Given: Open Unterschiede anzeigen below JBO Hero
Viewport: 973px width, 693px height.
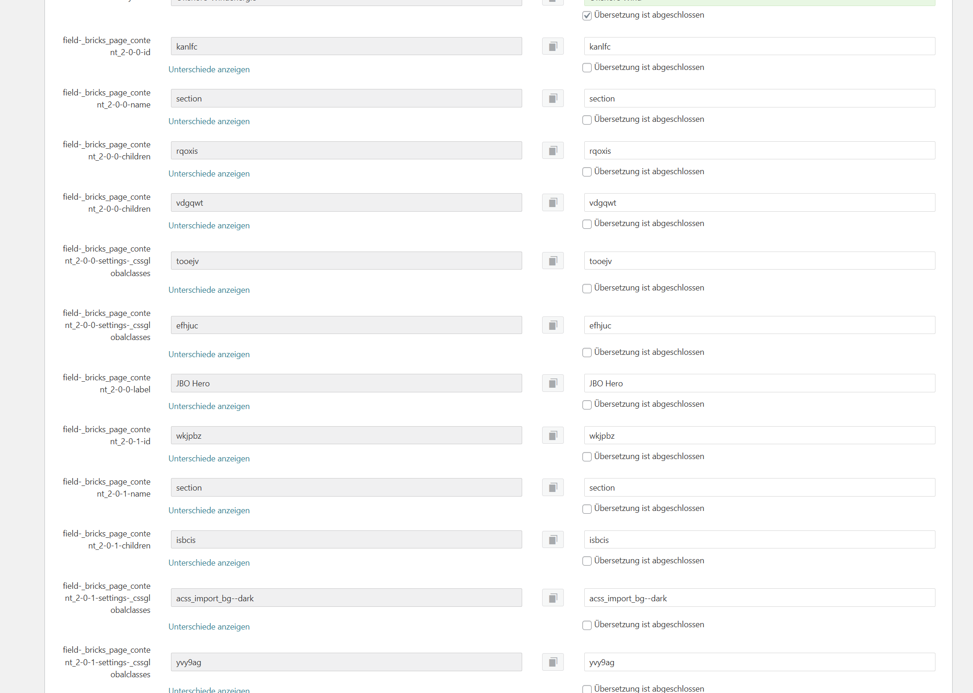Looking at the screenshot, I should [209, 406].
